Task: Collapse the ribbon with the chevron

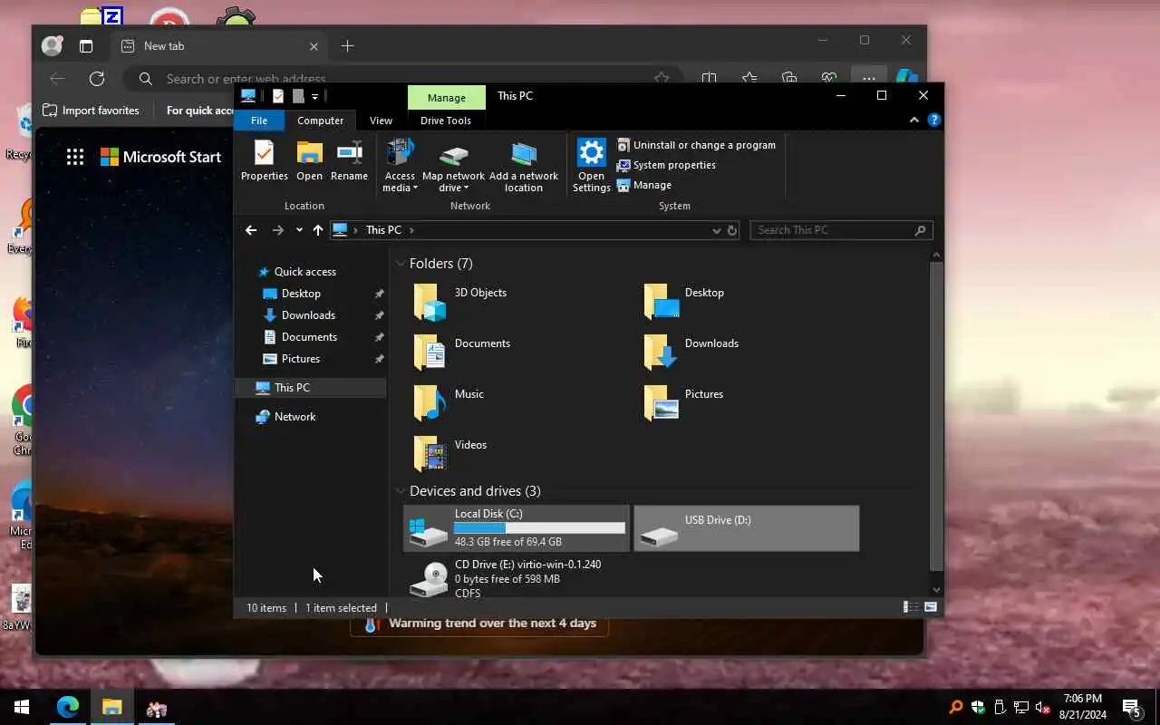Action: coord(914,120)
